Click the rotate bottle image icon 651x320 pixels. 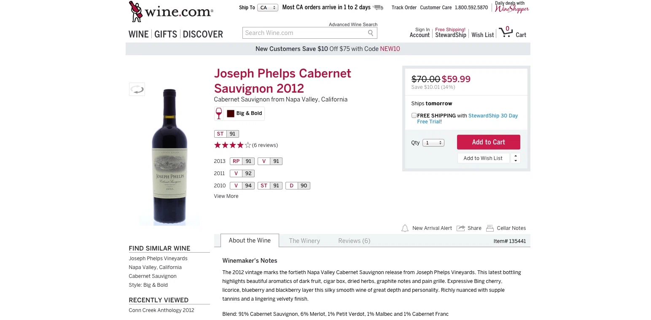point(137,89)
